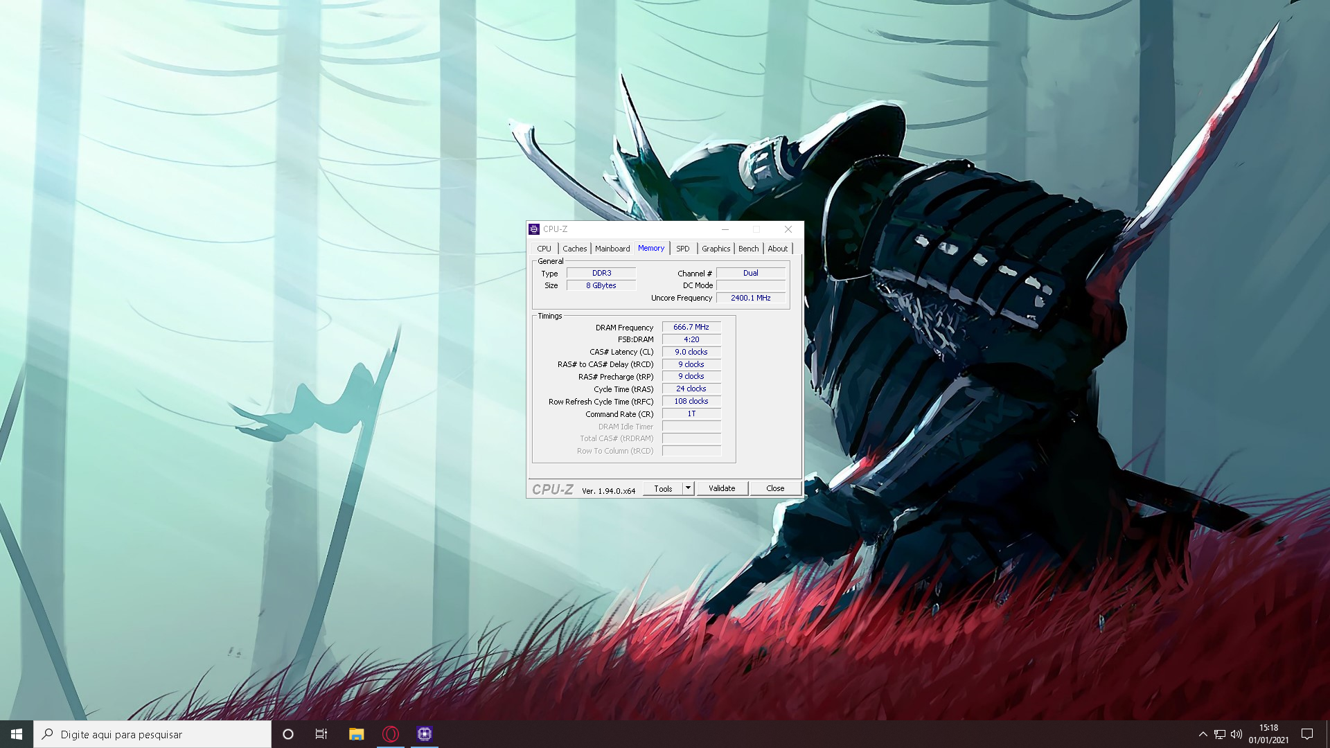Click the 4:20 FSB:DRAM value
The height and width of the screenshot is (748, 1330).
tap(691, 339)
